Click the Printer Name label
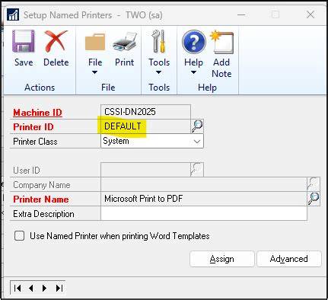Viewport: 328px width, 300px height. 41,199
